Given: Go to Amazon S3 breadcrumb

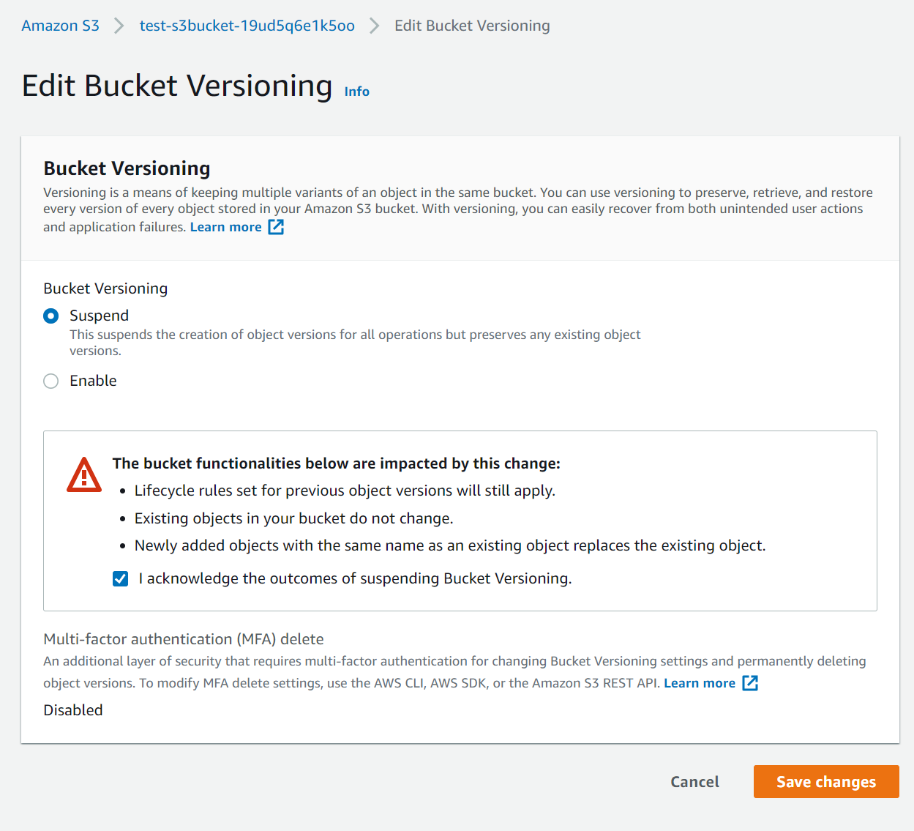Looking at the screenshot, I should point(60,26).
